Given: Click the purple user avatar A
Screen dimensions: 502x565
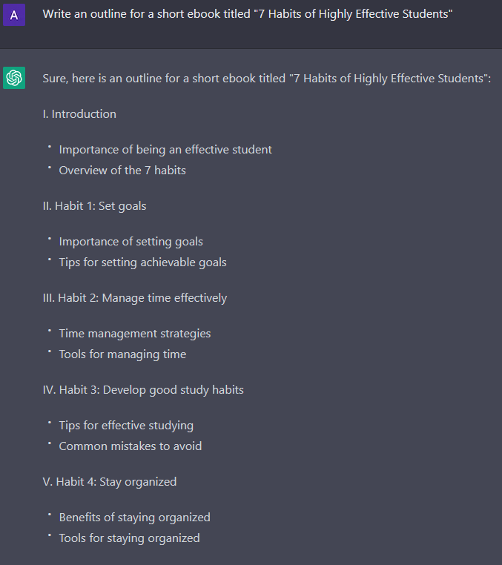Looking at the screenshot, I should [x=14, y=15].
